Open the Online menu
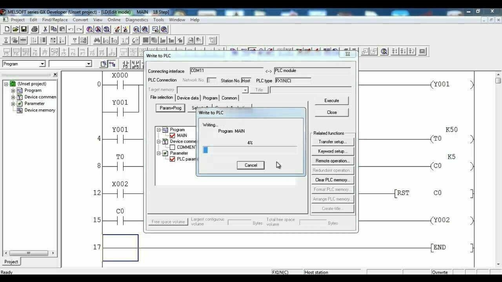The image size is (502, 282). click(x=114, y=20)
